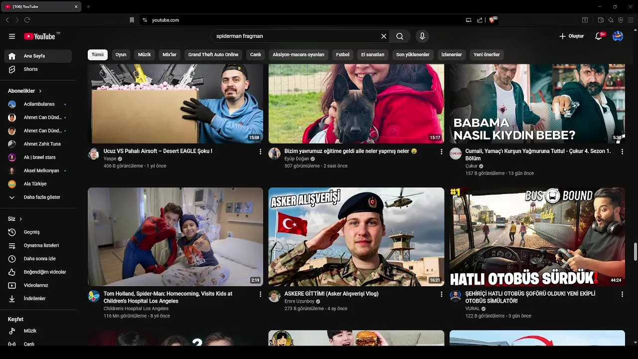Open Videolarınız in the sidebar
Image resolution: width=638 pixels, height=359 pixels.
tap(38, 285)
